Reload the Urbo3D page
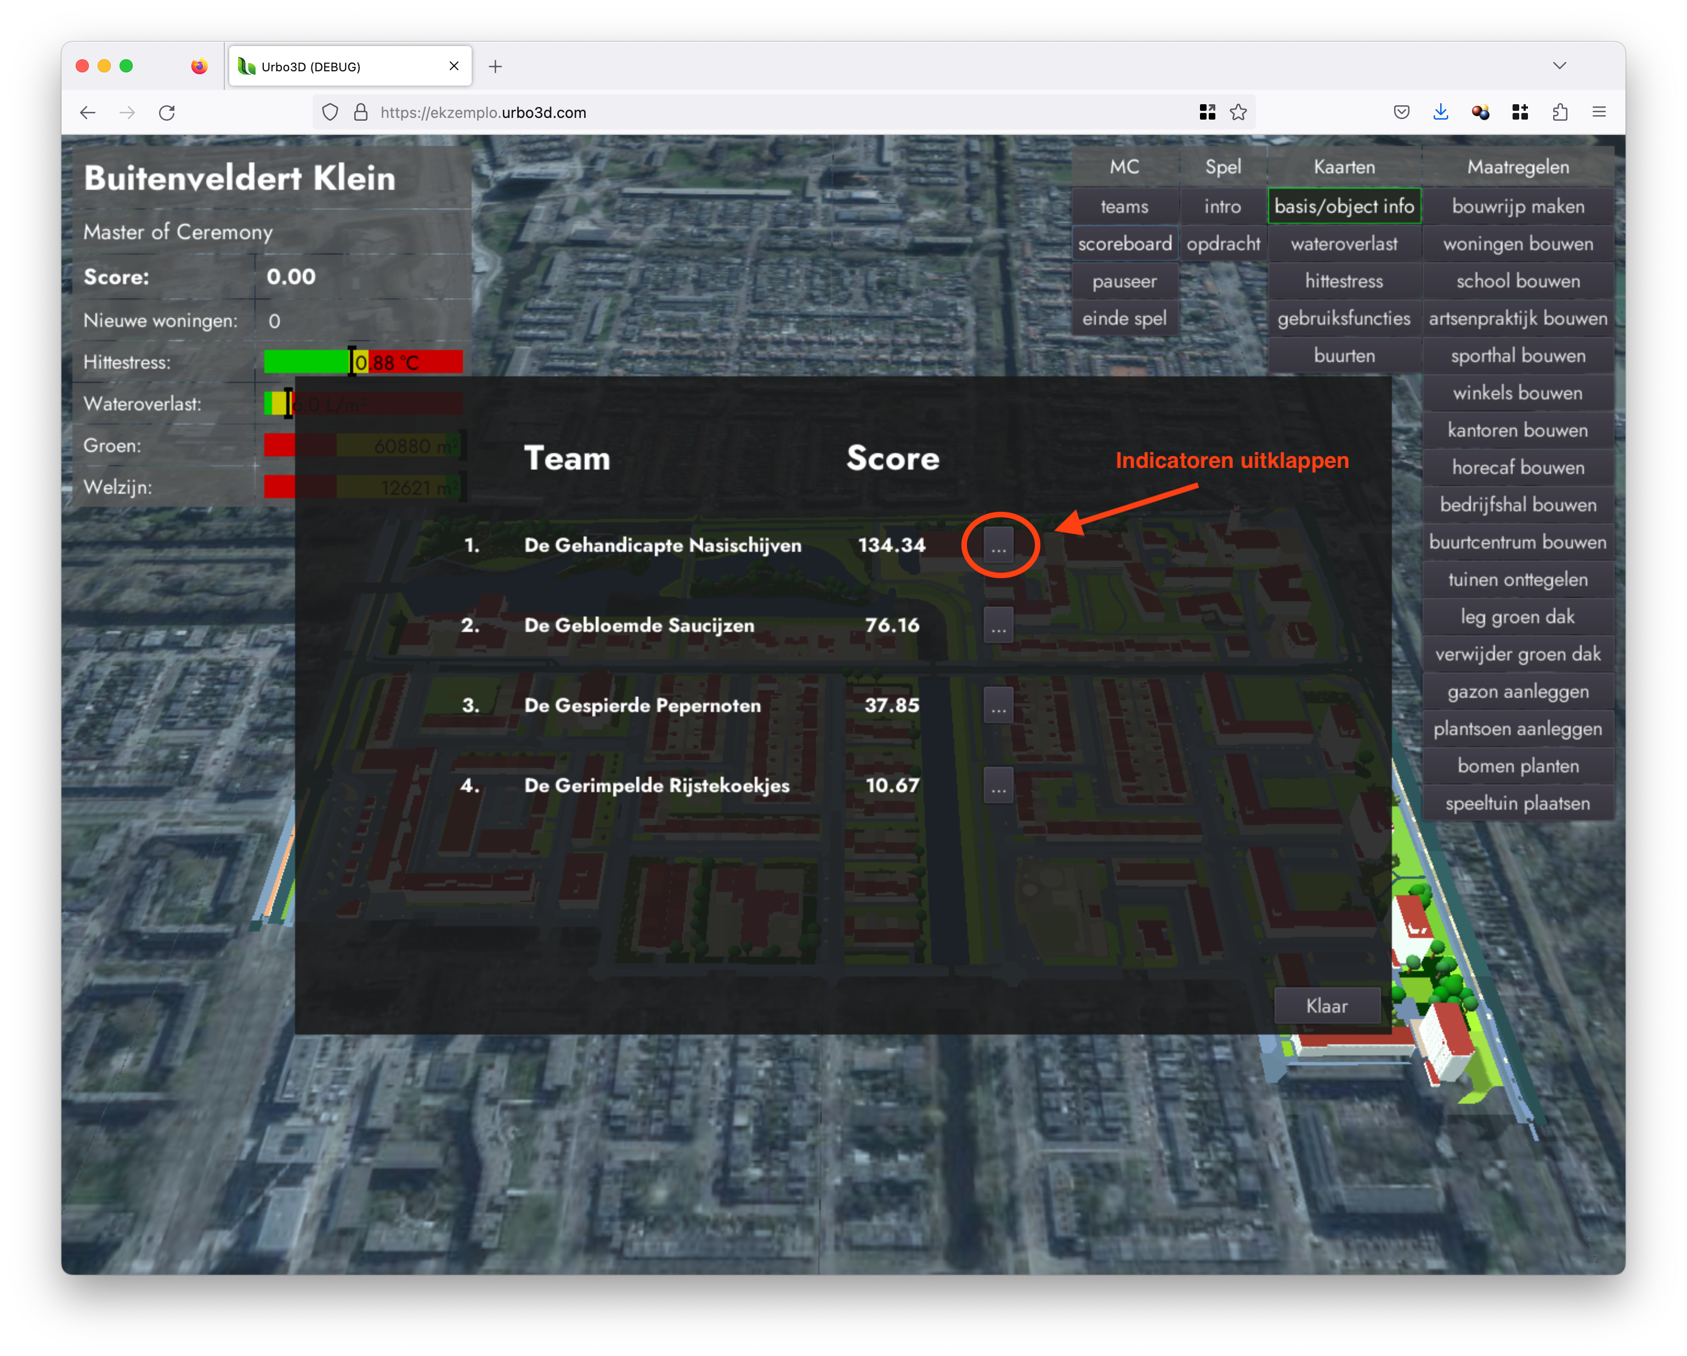Image resolution: width=1687 pixels, height=1356 pixels. pos(167,112)
